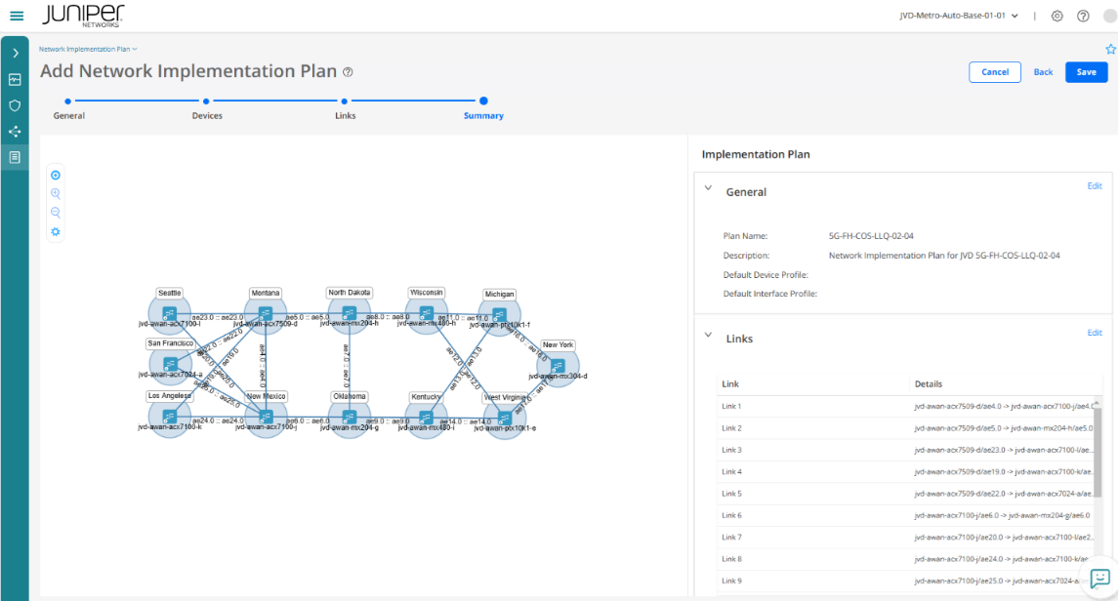Viewport: 1118px width, 601px height.
Task: Click the document icon in left sidebar
Action: (15, 156)
